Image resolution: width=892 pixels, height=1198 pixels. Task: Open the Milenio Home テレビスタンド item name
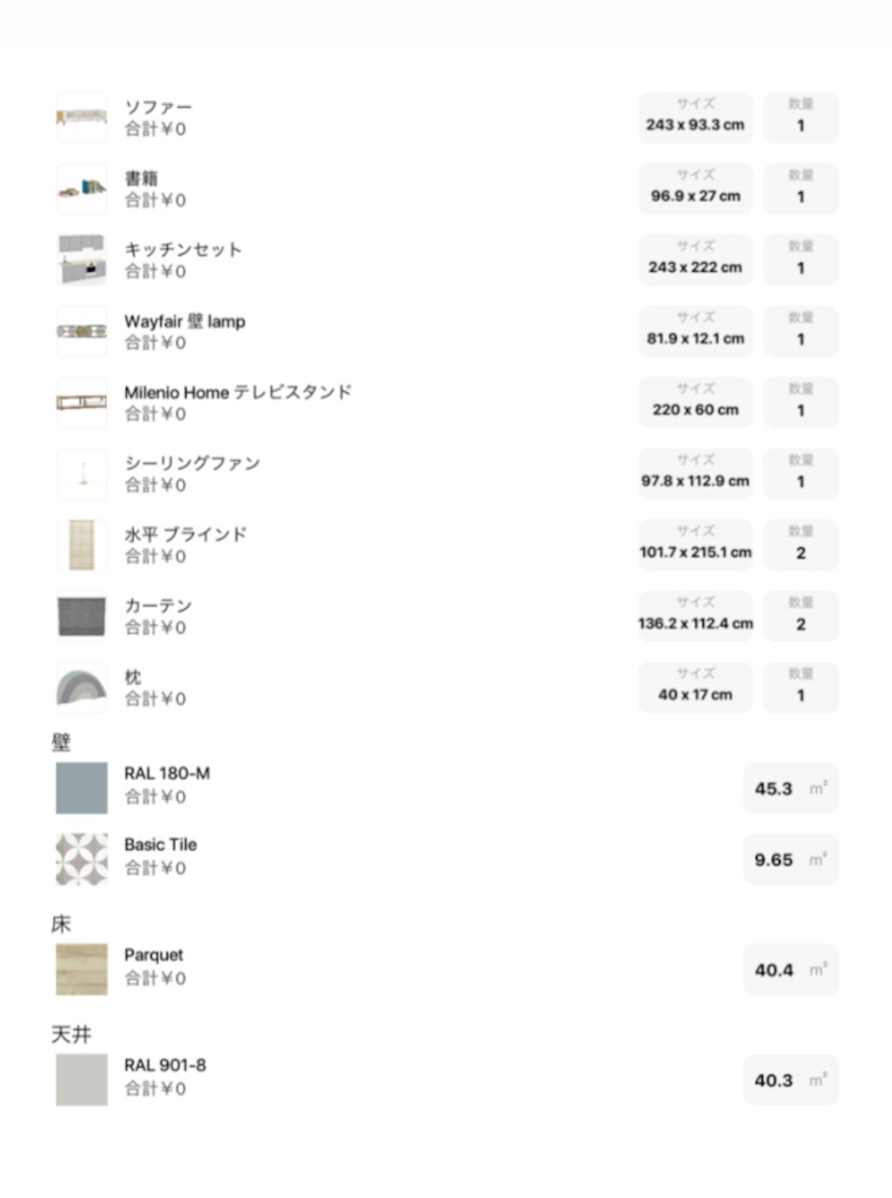pos(238,392)
